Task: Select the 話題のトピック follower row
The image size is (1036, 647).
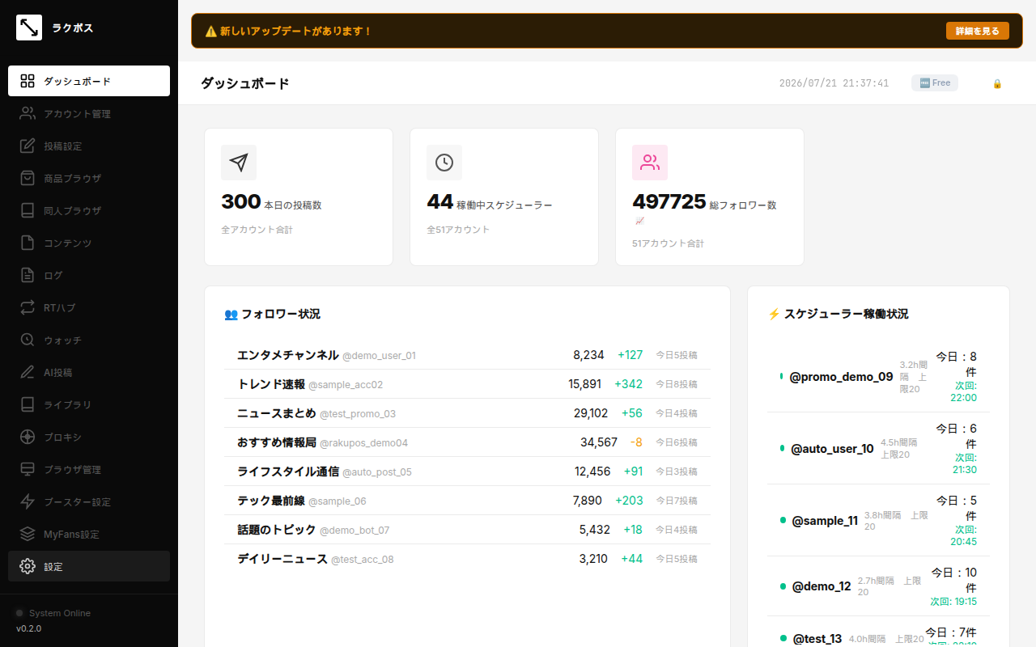Action: click(467, 530)
